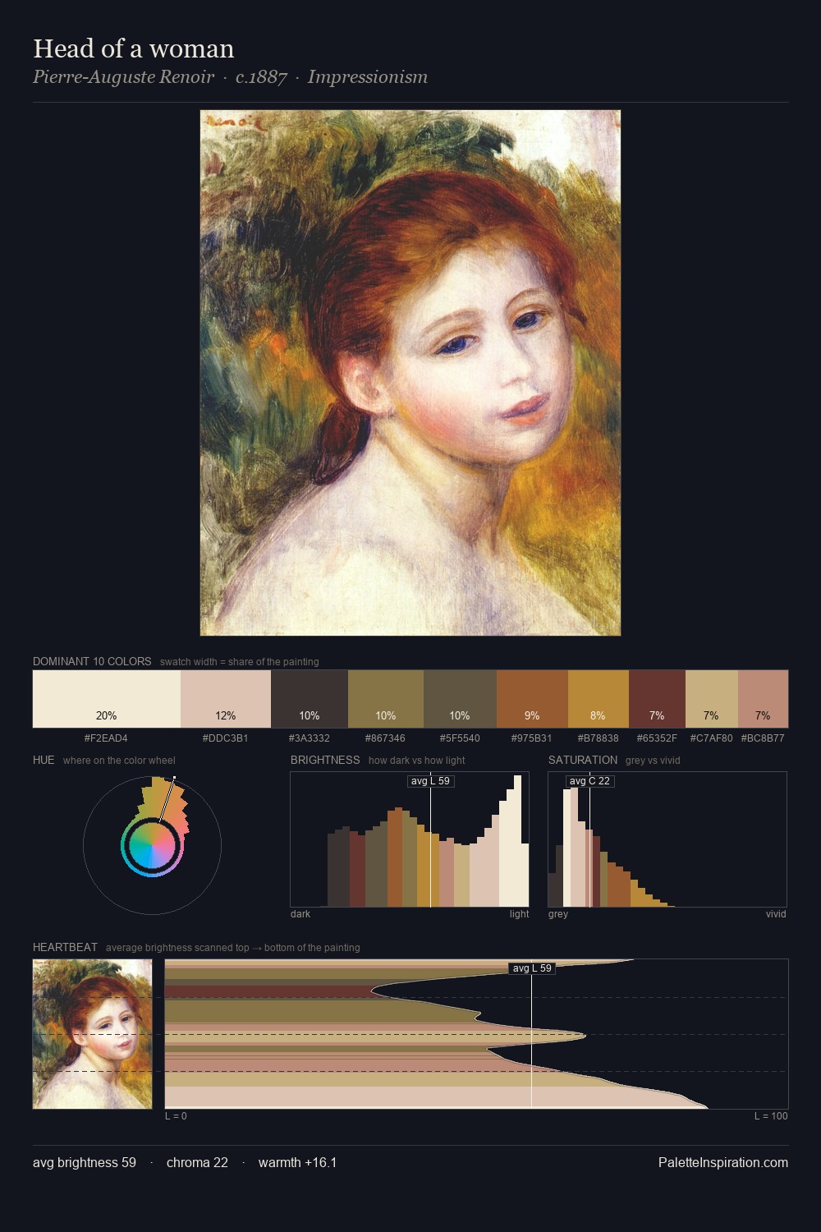
Task: Click the '#C7AF80' hex code label
Action: (x=711, y=738)
